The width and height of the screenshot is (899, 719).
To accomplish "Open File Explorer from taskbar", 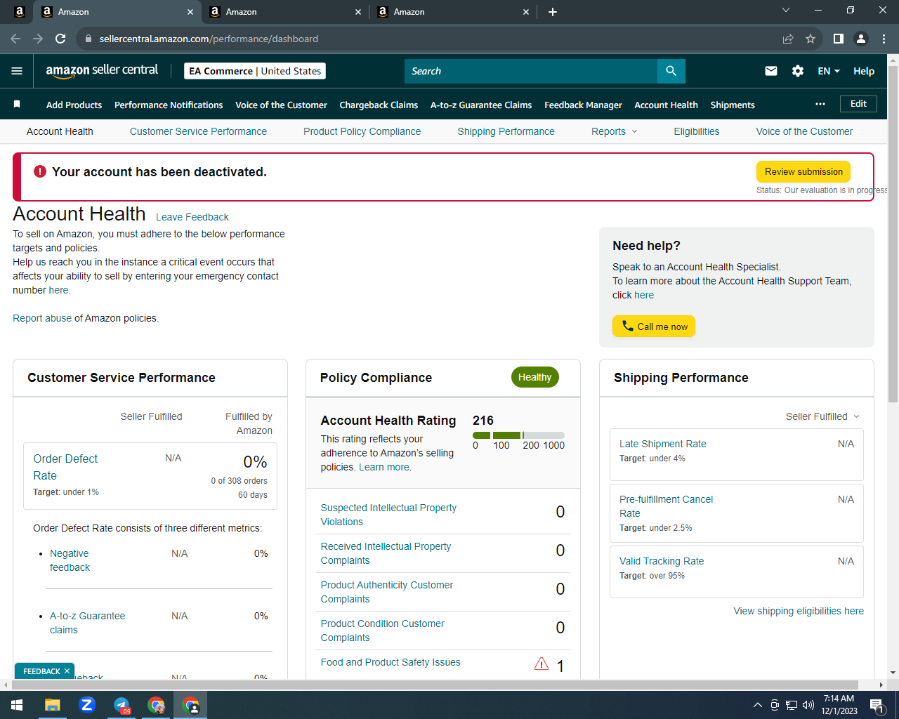I will 53,705.
